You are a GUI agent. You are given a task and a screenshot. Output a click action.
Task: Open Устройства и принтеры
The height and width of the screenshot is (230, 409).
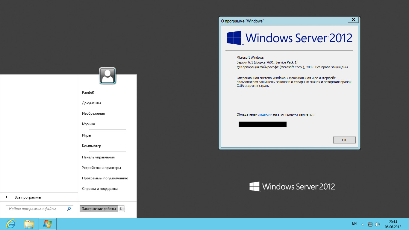tap(102, 168)
